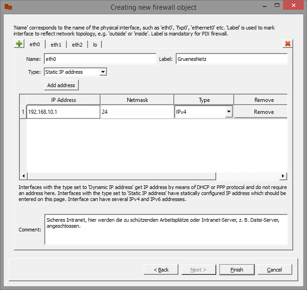
Task: Click the Finish button
Action: tap(236, 270)
